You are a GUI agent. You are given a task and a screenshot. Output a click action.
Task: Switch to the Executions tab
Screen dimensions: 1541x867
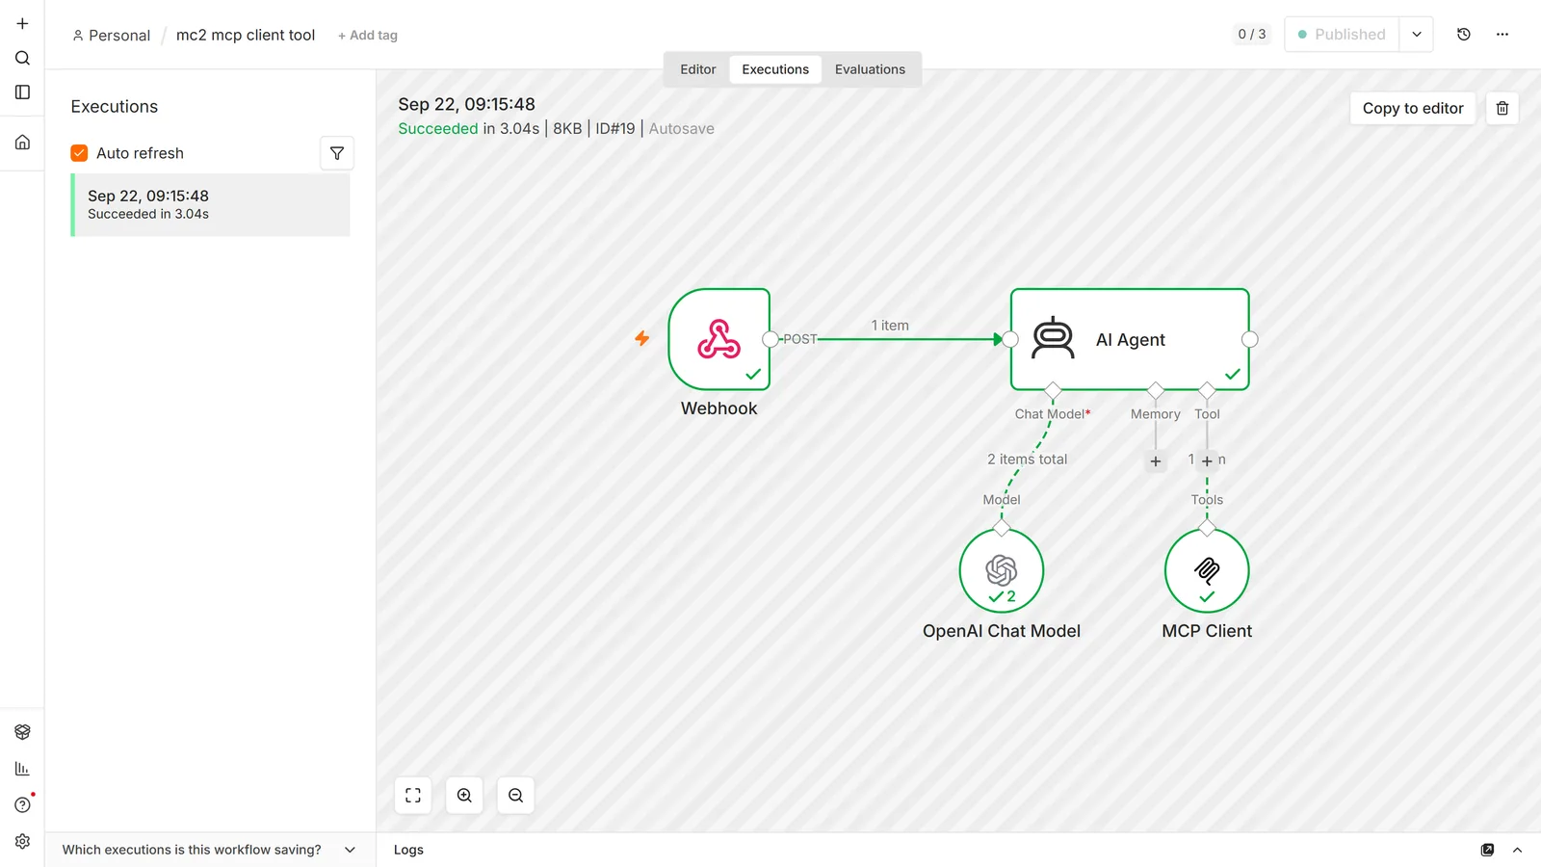pos(775,69)
